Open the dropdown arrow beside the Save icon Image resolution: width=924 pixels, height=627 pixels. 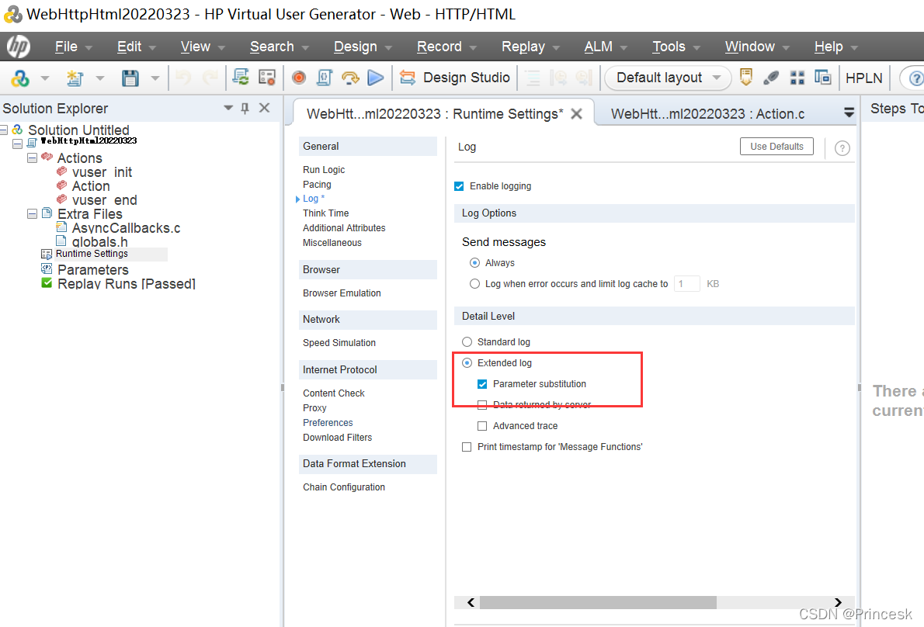(155, 78)
